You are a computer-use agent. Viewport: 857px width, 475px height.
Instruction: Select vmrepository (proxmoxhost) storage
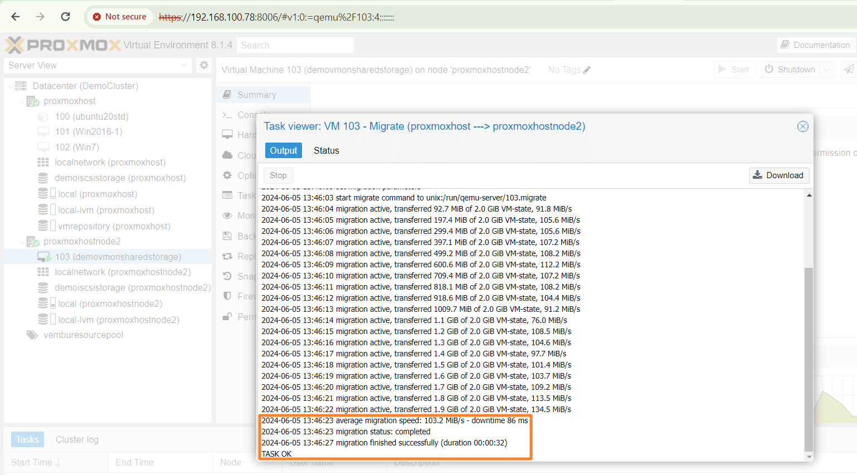click(x=114, y=226)
